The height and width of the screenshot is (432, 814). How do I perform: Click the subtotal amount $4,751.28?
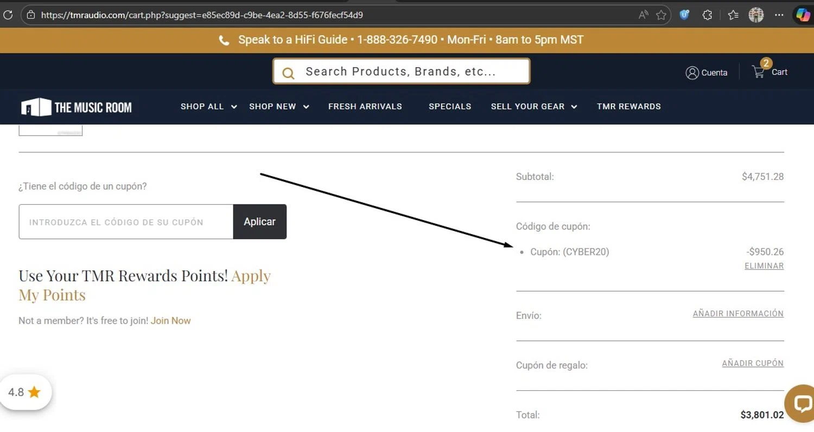tap(762, 177)
